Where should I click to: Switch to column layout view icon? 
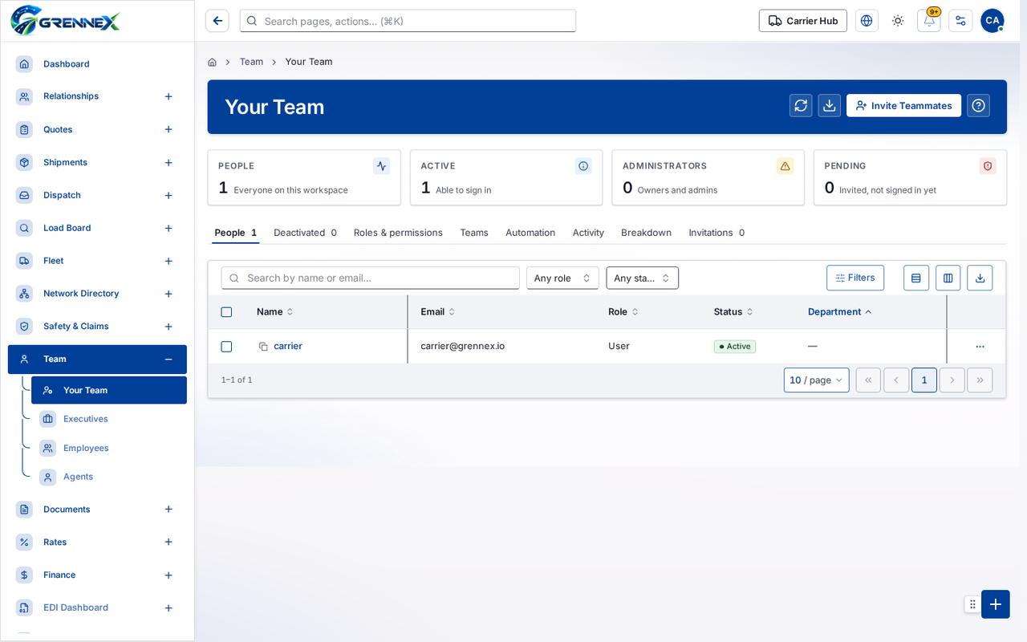pos(948,278)
